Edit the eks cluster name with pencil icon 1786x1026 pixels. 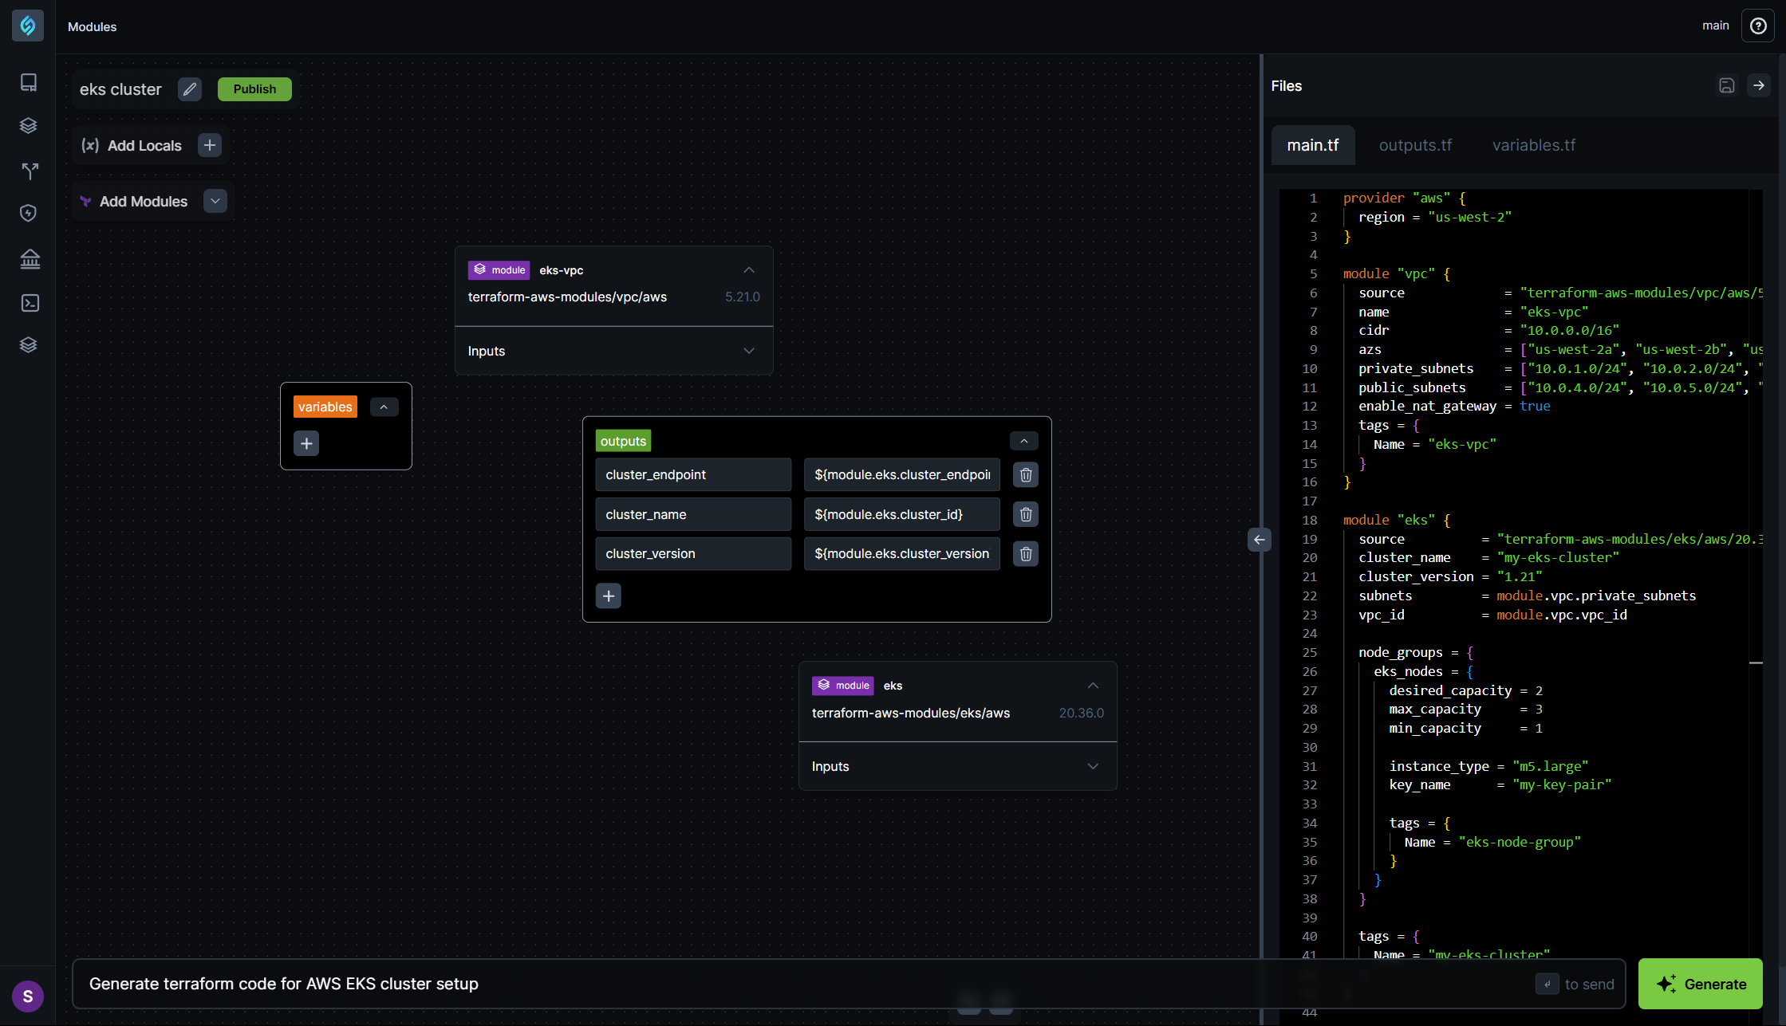point(190,89)
